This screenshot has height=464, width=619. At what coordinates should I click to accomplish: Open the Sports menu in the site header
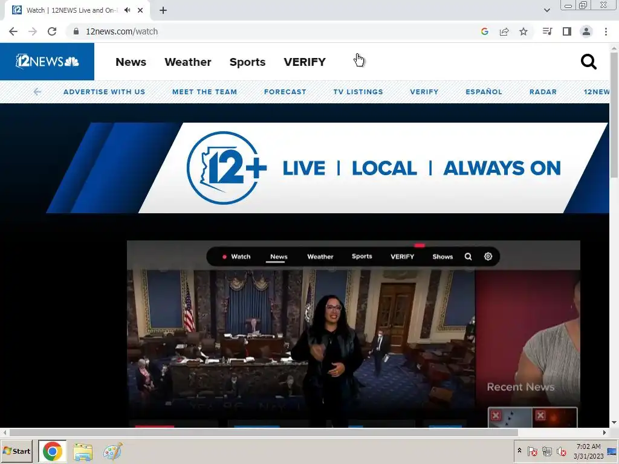point(247,62)
